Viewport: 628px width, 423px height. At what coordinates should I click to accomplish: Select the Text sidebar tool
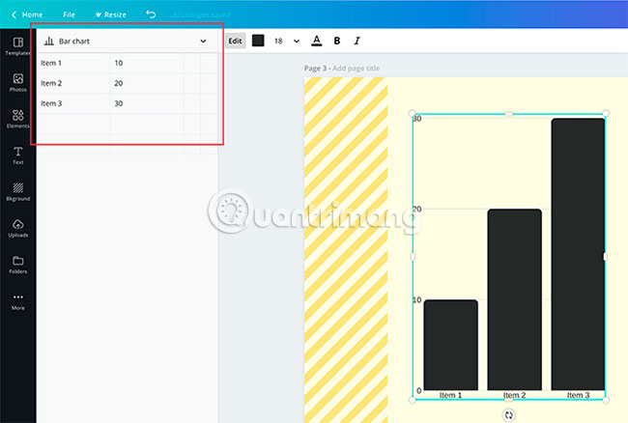(18, 155)
